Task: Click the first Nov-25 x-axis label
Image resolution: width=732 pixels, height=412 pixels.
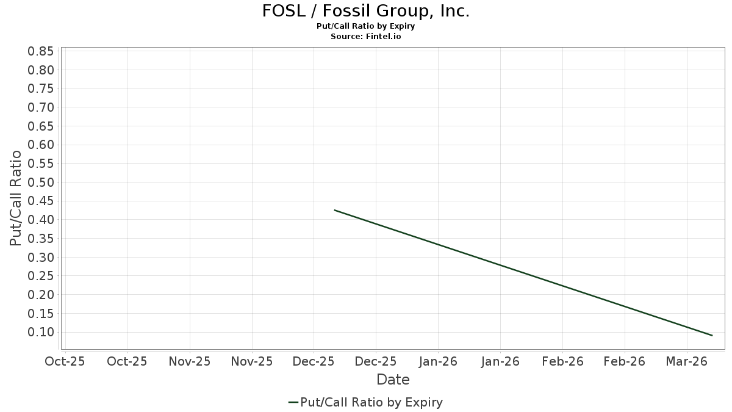Action: point(190,361)
